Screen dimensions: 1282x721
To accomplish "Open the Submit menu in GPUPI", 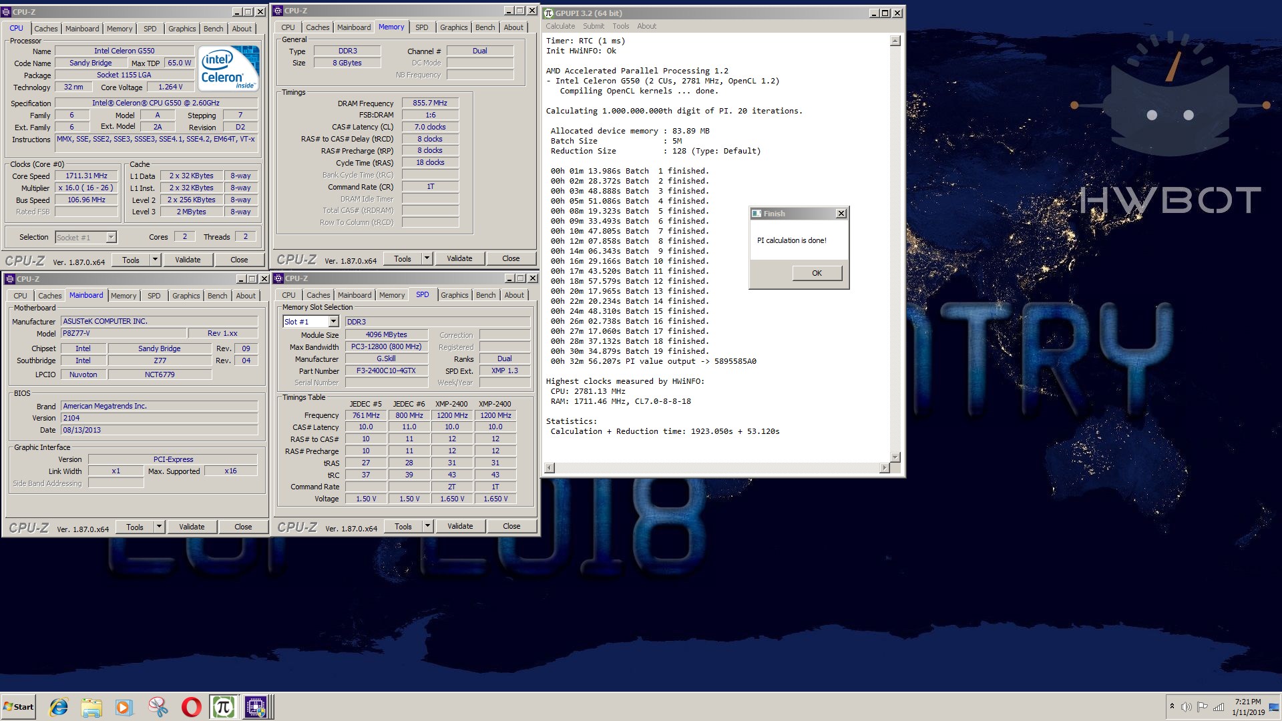I will [x=594, y=26].
